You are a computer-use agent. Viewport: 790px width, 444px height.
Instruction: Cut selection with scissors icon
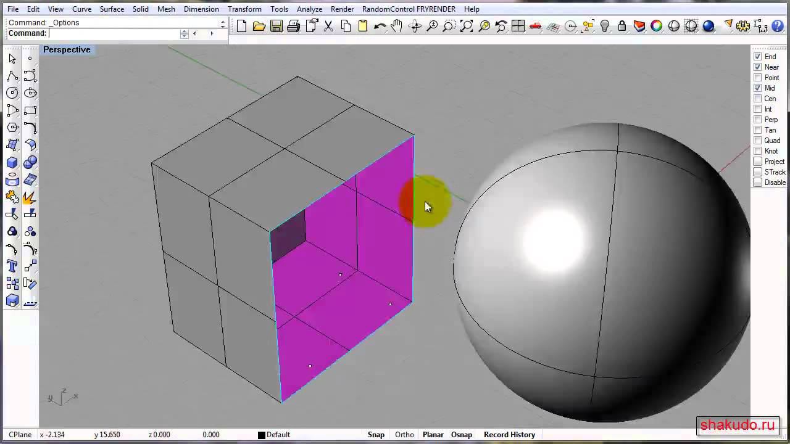[x=328, y=26]
